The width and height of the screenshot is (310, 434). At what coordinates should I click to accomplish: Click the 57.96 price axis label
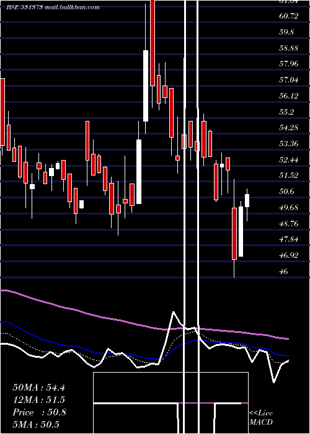pyautogui.click(x=289, y=64)
